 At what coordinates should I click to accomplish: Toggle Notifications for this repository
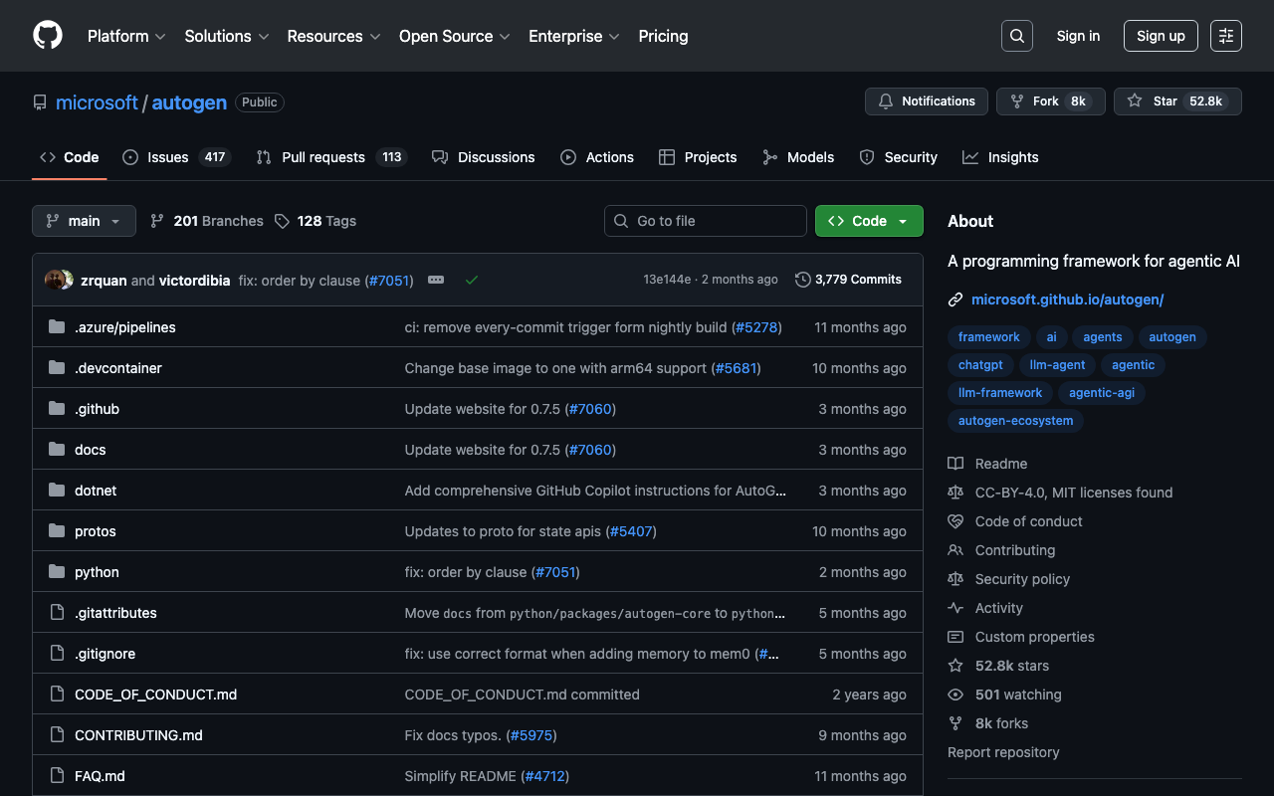point(927,101)
